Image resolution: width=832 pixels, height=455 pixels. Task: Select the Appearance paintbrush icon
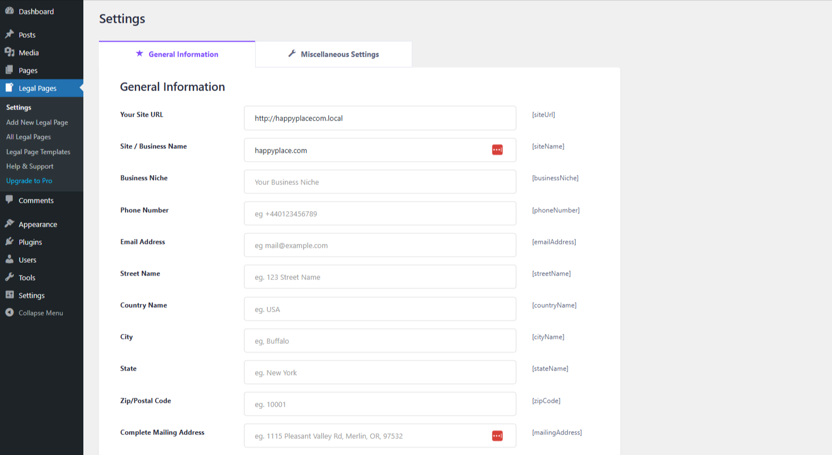(9, 224)
